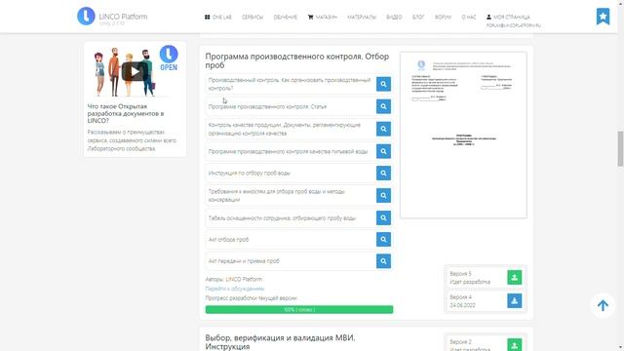Open LINCO Platform author link
Screen dimensions: 624x351
pyautogui.click(x=244, y=280)
